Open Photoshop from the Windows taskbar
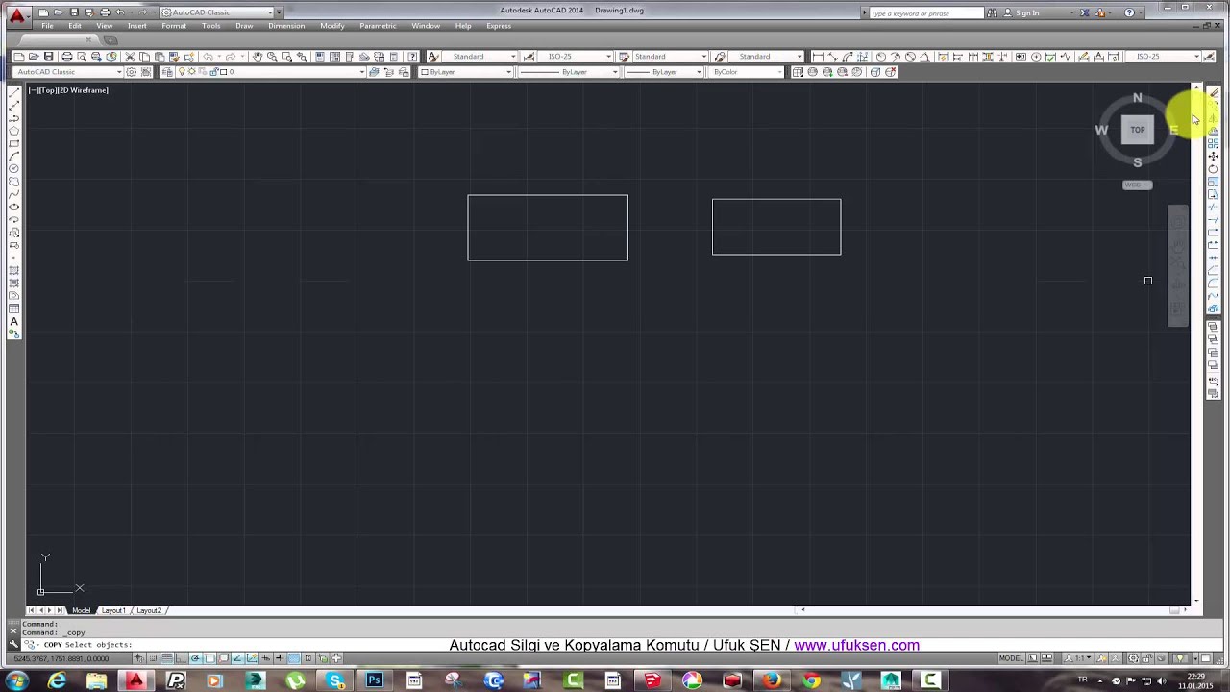This screenshot has width=1230, height=692. [x=374, y=680]
